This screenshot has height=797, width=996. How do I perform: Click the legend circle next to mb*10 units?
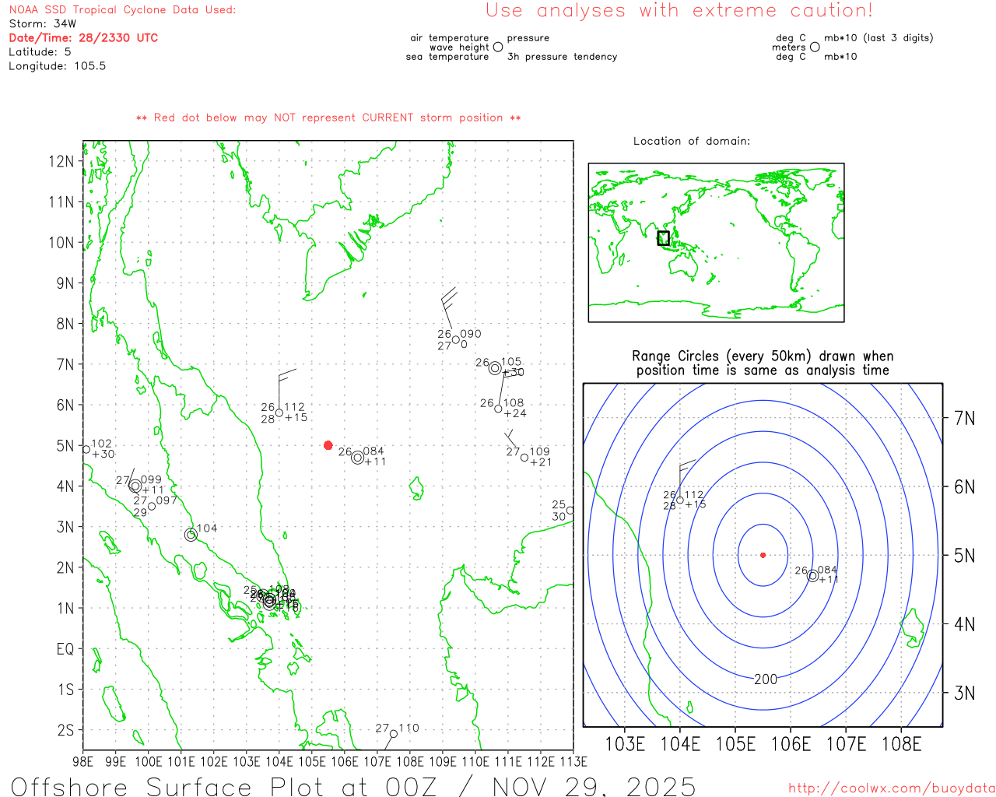coord(815,47)
